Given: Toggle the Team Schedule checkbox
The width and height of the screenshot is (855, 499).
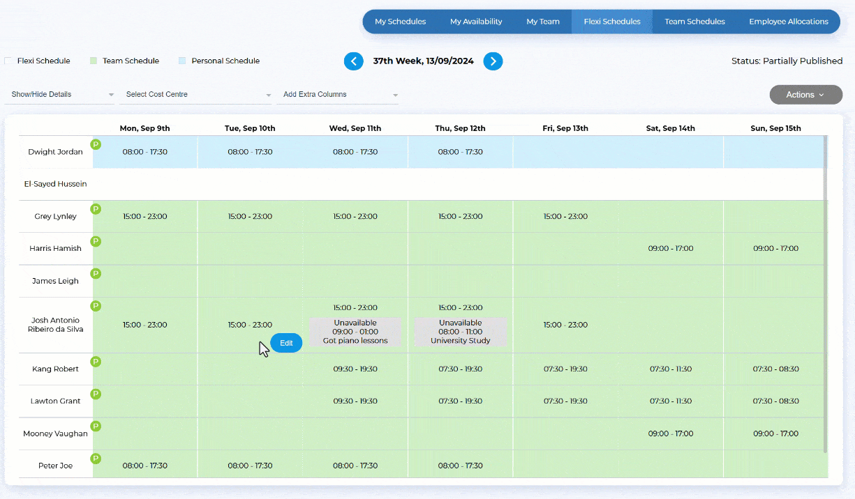Looking at the screenshot, I should [x=94, y=61].
